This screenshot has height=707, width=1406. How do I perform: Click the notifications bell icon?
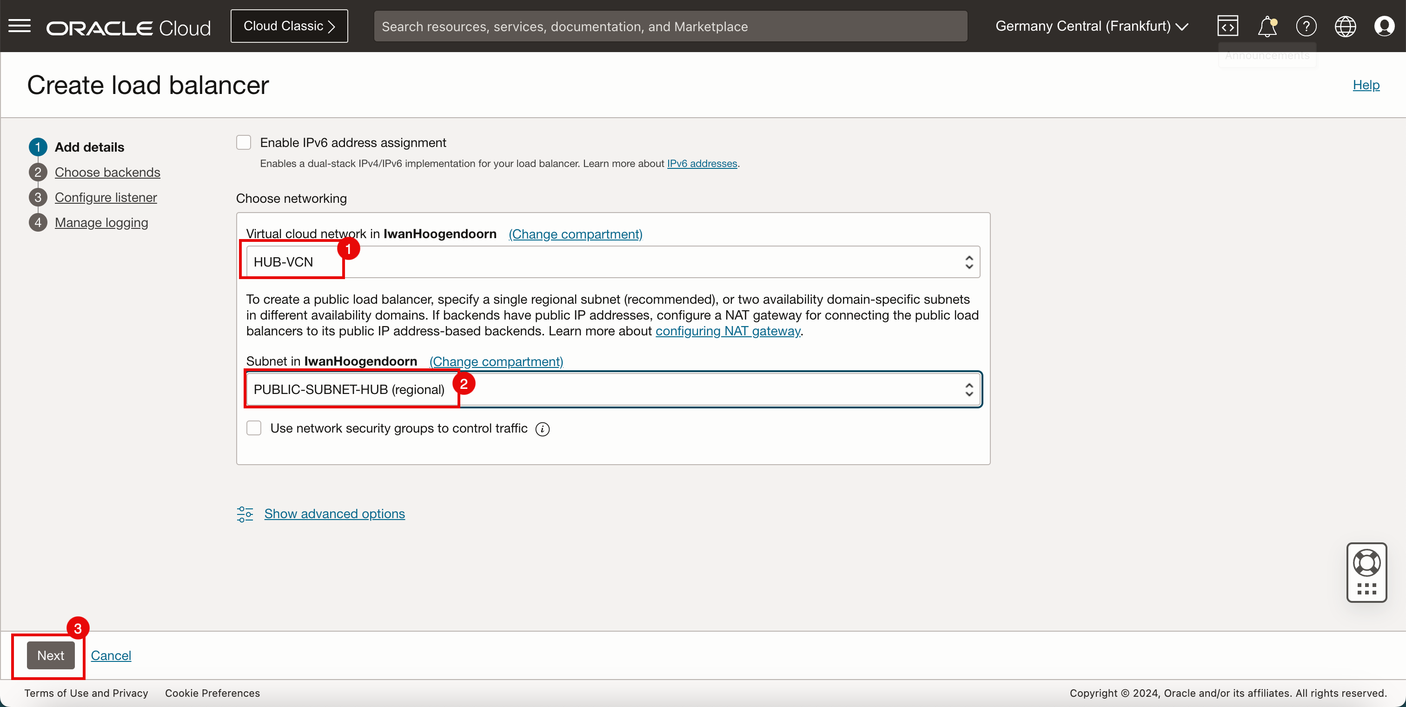pyautogui.click(x=1267, y=26)
